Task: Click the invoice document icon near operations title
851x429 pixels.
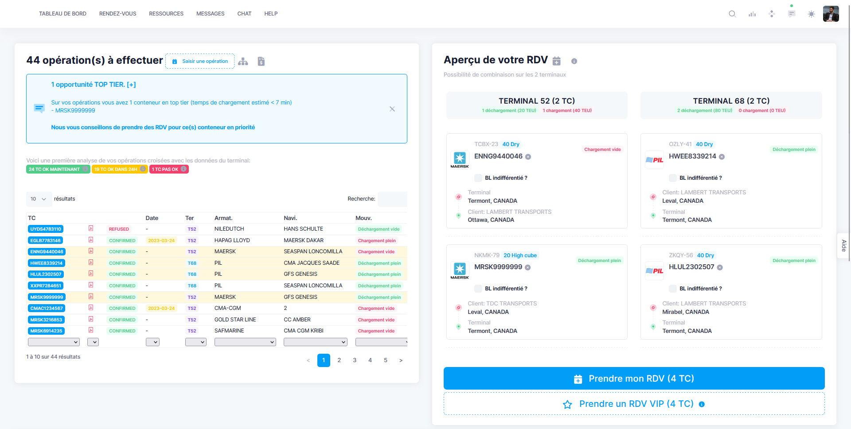Action: pos(261,62)
